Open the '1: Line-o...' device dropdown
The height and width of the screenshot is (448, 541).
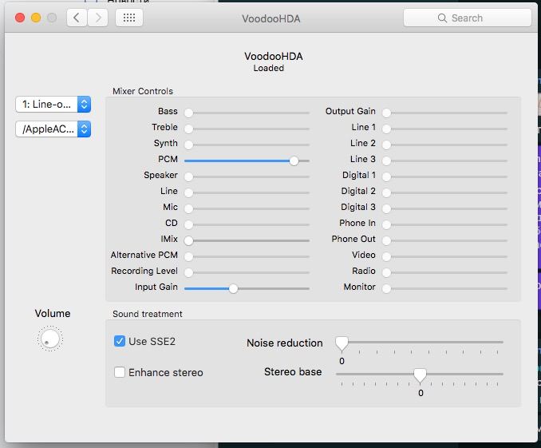point(53,105)
